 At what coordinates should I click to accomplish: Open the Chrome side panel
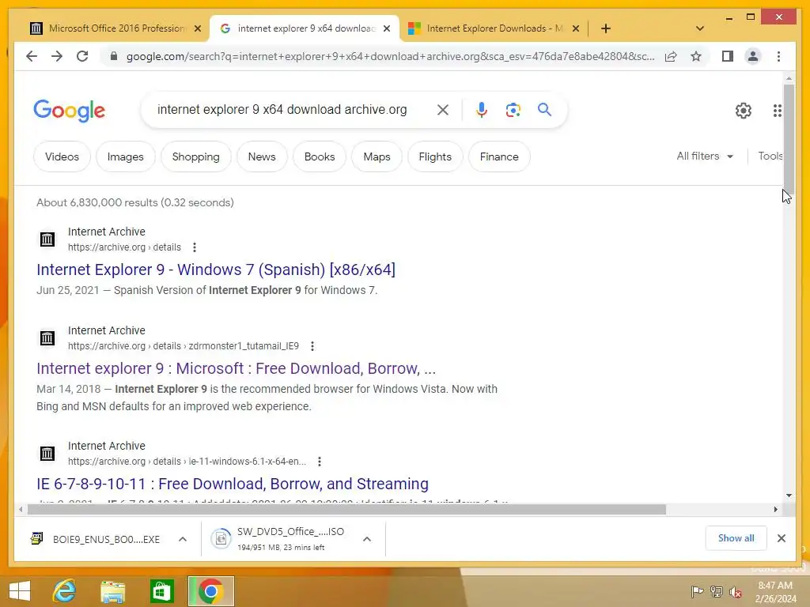[728, 56]
